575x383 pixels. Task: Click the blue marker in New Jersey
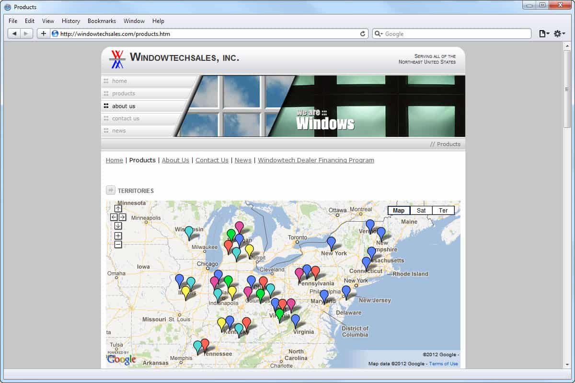tap(346, 292)
